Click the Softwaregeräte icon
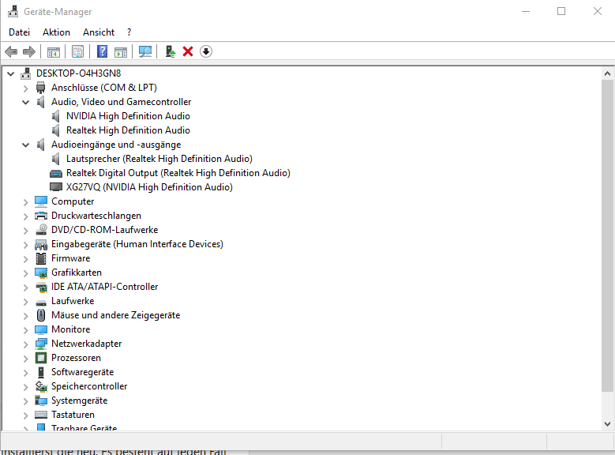 point(41,372)
